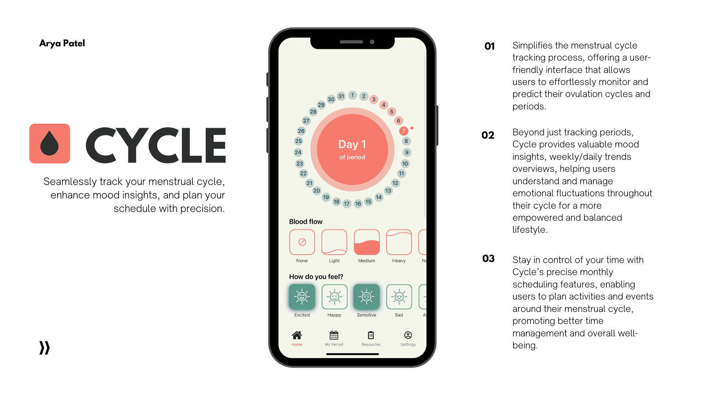The image size is (701, 394).
Task: Select the Home navigation icon
Action: [296, 335]
